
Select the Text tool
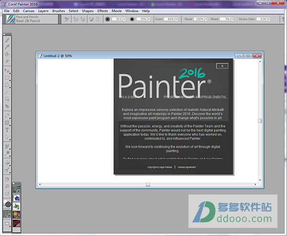point(7,130)
